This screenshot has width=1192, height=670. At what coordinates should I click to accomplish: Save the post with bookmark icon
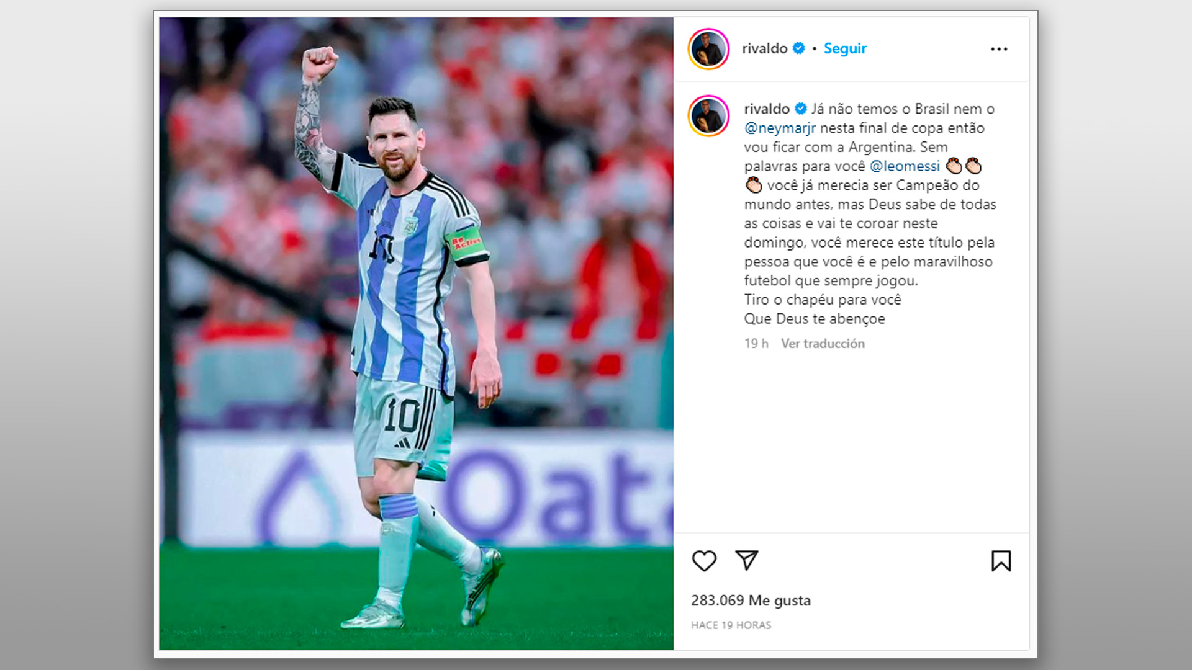click(x=1001, y=561)
